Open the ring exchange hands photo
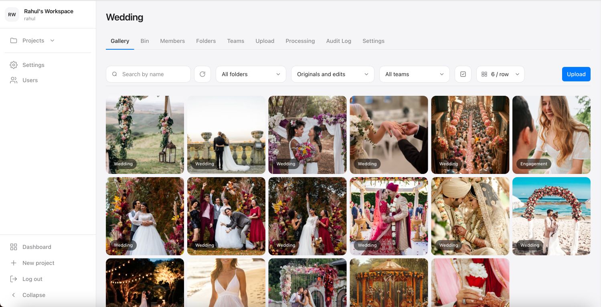 click(389, 135)
